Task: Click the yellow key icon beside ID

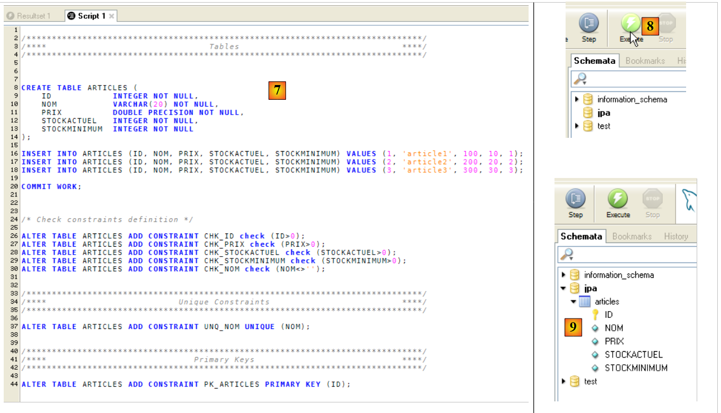Action: 595,315
